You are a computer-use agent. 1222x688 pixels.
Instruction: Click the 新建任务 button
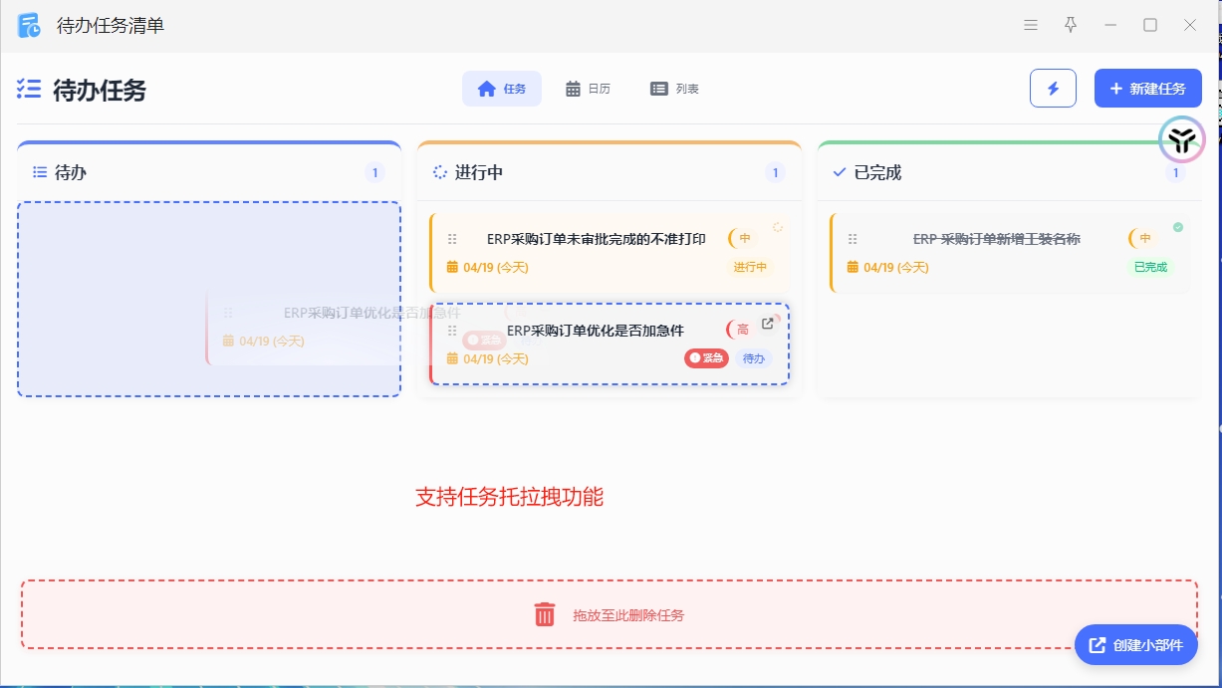point(1147,89)
